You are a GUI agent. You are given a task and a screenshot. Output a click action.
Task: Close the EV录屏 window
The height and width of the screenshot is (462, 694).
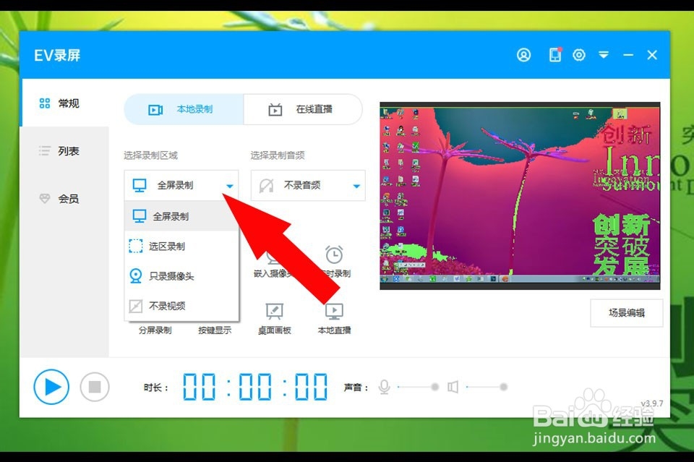(x=652, y=55)
